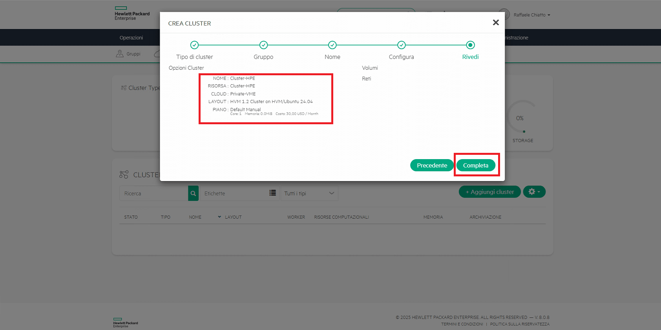Click the Reti section label
Screen dimensions: 661x330
(x=366, y=79)
